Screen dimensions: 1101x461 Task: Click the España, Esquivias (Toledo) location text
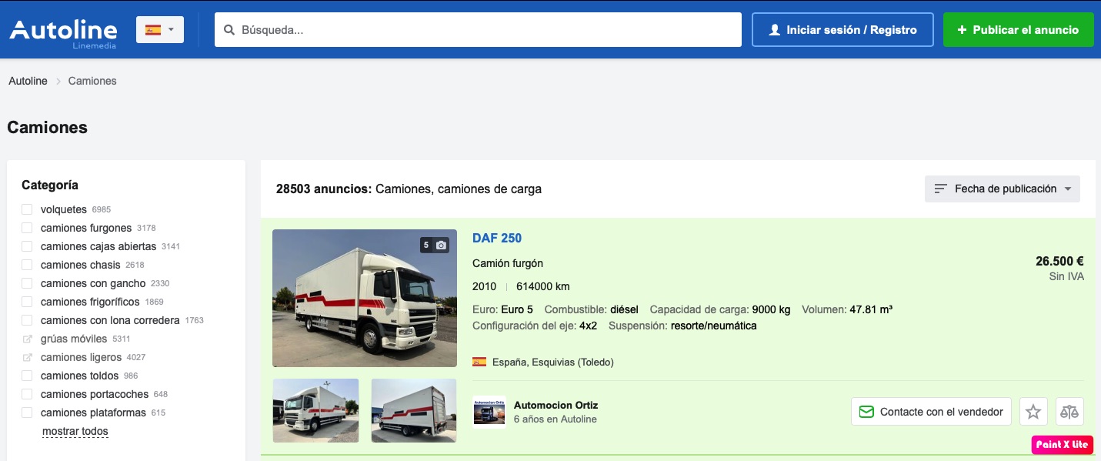553,362
